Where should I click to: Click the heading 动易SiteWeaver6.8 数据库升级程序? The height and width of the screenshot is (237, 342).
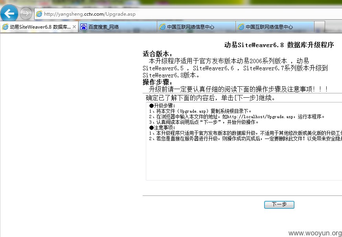(279, 45)
